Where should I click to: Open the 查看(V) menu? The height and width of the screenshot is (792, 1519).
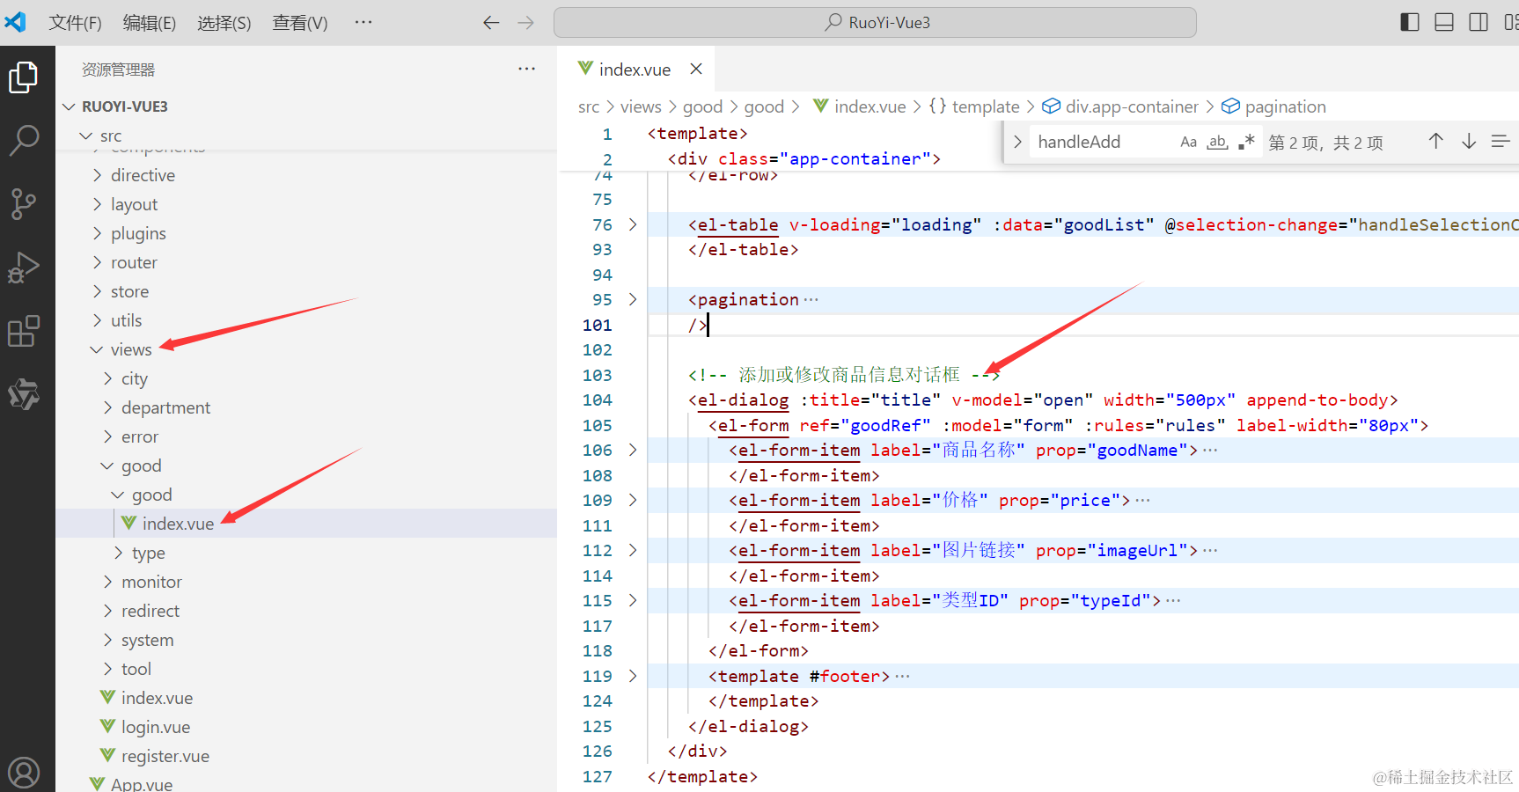click(x=299, y=23)
